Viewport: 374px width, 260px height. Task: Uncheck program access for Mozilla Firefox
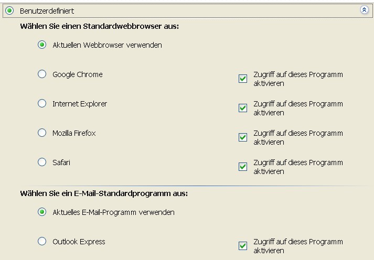click(243, 137)
